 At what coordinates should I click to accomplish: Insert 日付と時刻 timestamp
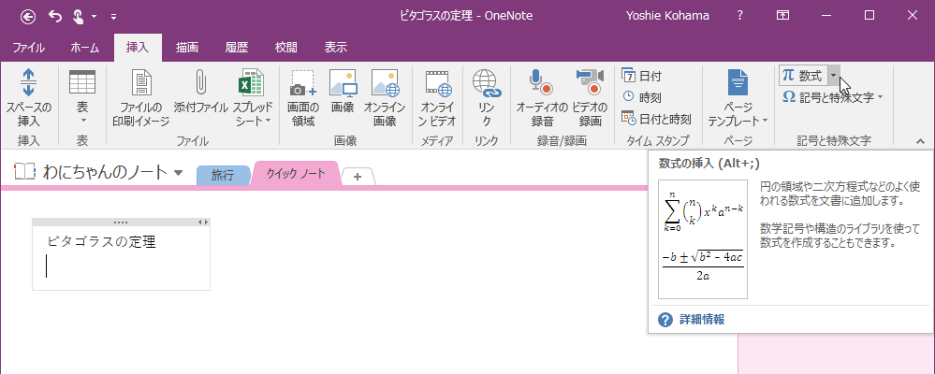tap(656, 119)
